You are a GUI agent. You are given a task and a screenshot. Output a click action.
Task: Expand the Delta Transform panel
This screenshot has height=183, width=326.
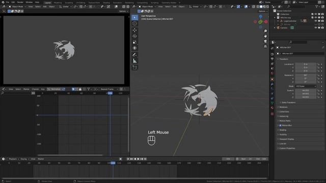click(288, 103)
